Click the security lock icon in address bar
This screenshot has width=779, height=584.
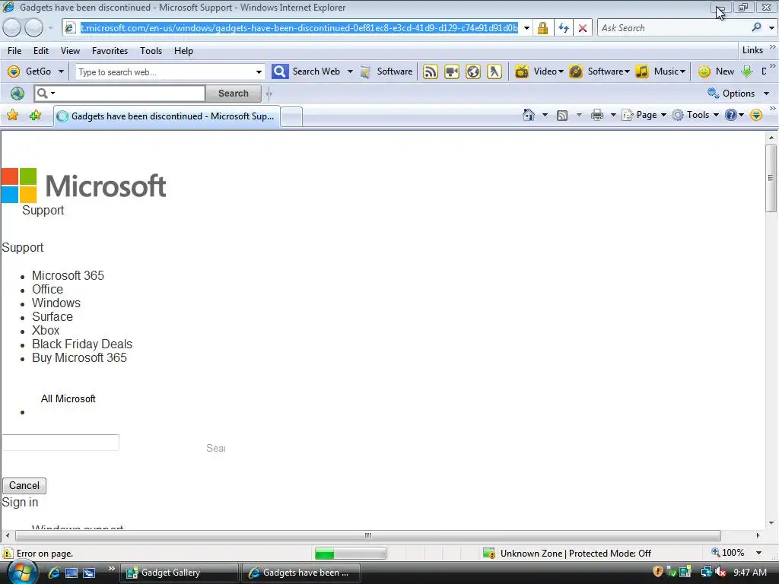(542, 28)
